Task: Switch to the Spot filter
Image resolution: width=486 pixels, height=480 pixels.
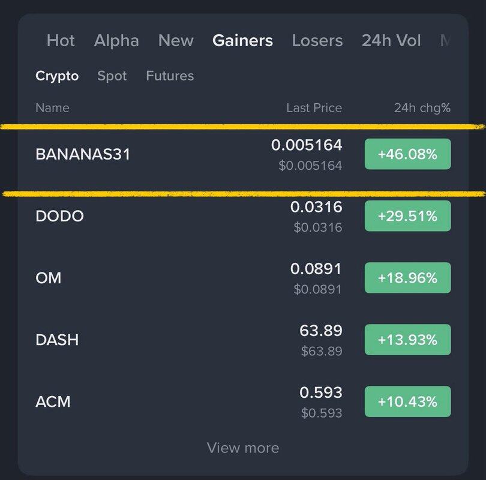Action: (112, 76)
